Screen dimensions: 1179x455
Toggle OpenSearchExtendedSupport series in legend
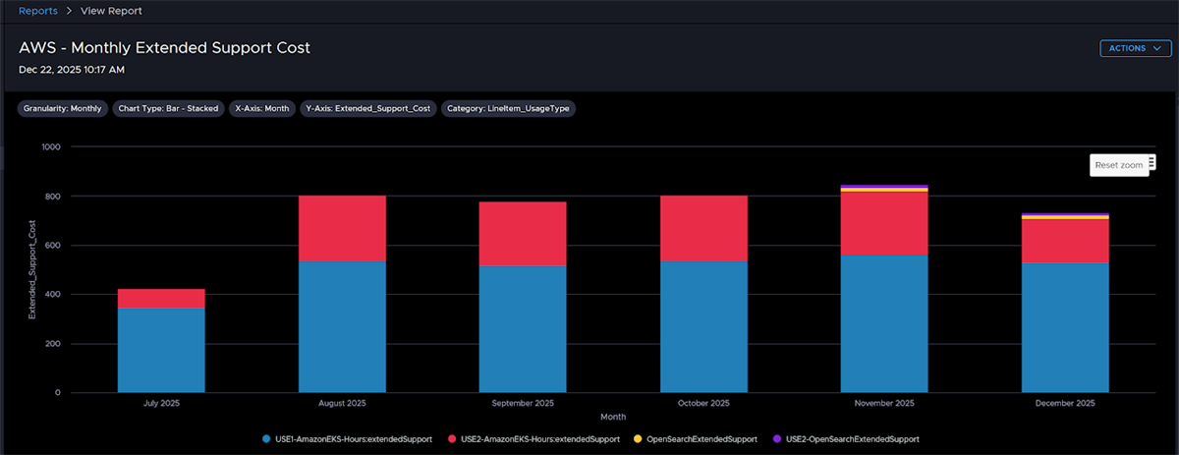(702, 438)
